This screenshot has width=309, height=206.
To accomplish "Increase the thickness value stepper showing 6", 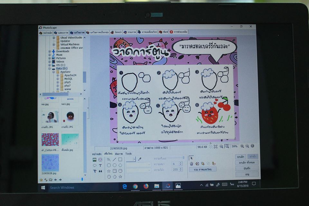I will click(x=181, y=163).
